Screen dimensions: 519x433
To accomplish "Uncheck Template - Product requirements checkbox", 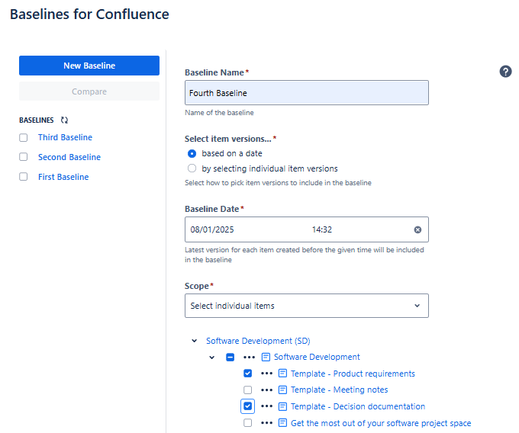I will pos(247,374).
